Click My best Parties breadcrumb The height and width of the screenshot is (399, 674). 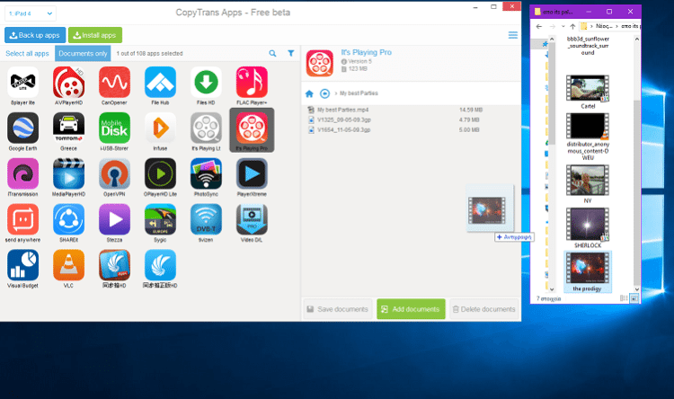[x=359, y=93]
